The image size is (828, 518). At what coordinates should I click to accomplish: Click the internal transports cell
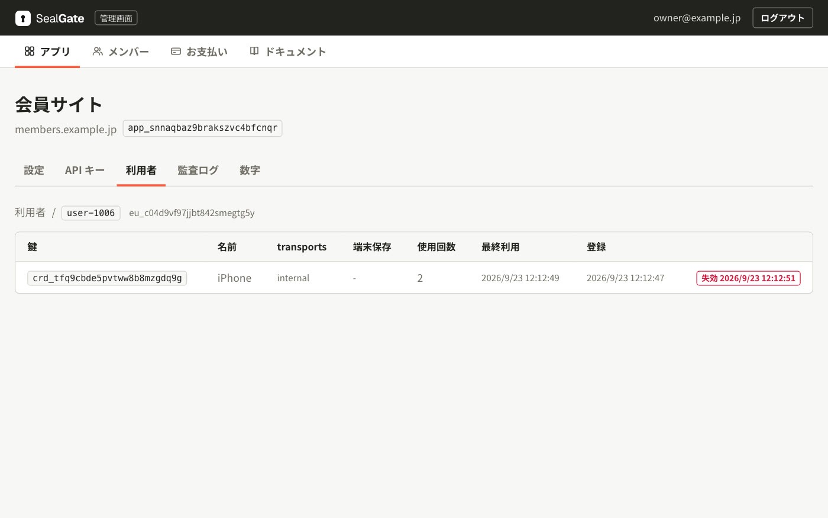click(293, 278)
